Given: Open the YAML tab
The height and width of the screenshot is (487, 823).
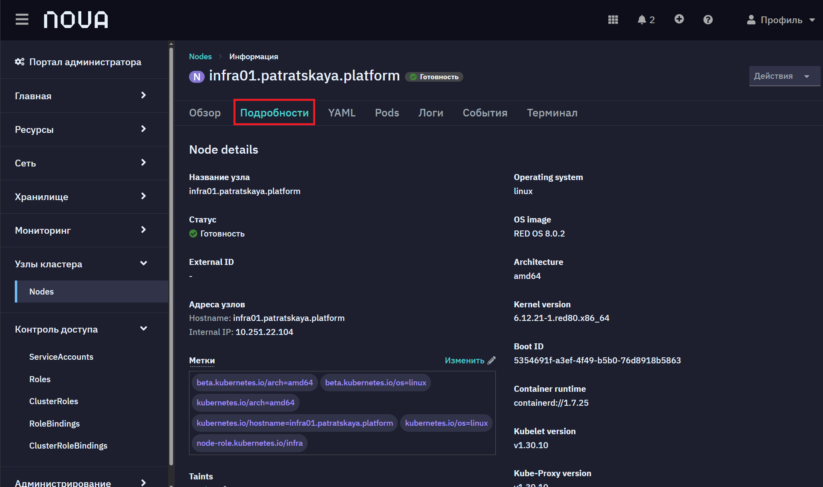Looking at the screenshot, I should tap(342, 113).
